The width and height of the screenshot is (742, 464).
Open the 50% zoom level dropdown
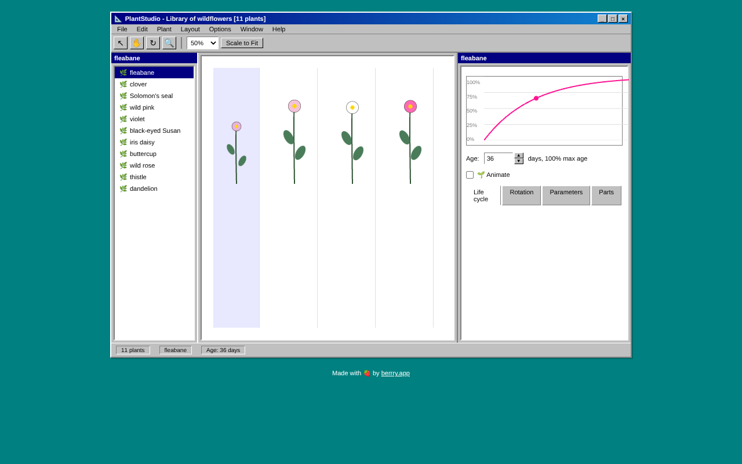202,42
